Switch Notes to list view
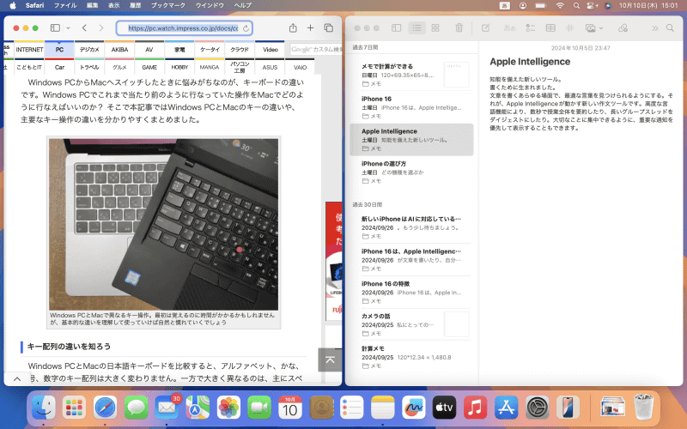The width and height of the screenshot is (687, 429). click(416, 28)
